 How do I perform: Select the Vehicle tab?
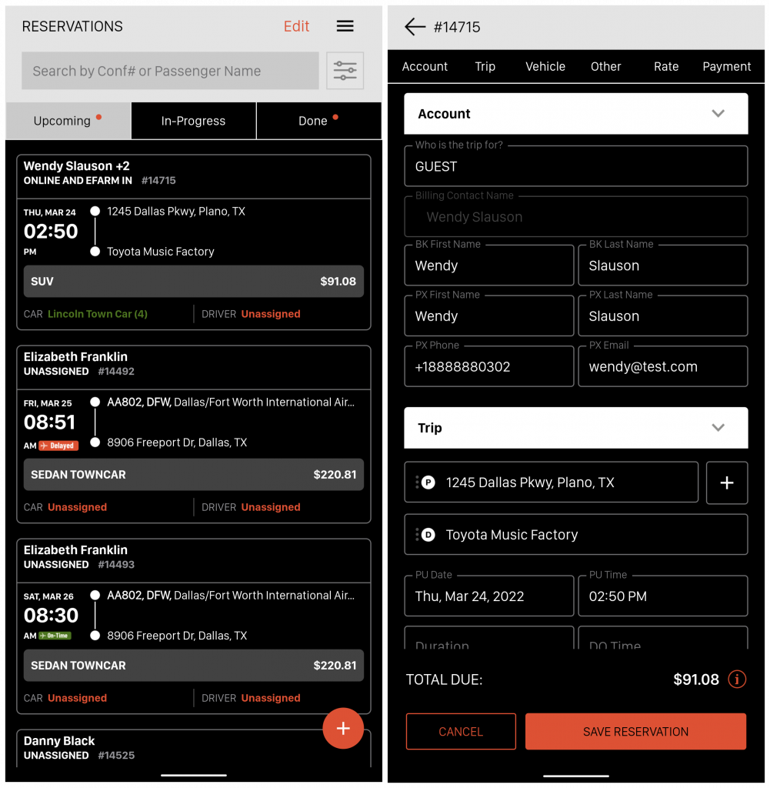(545, 67)
